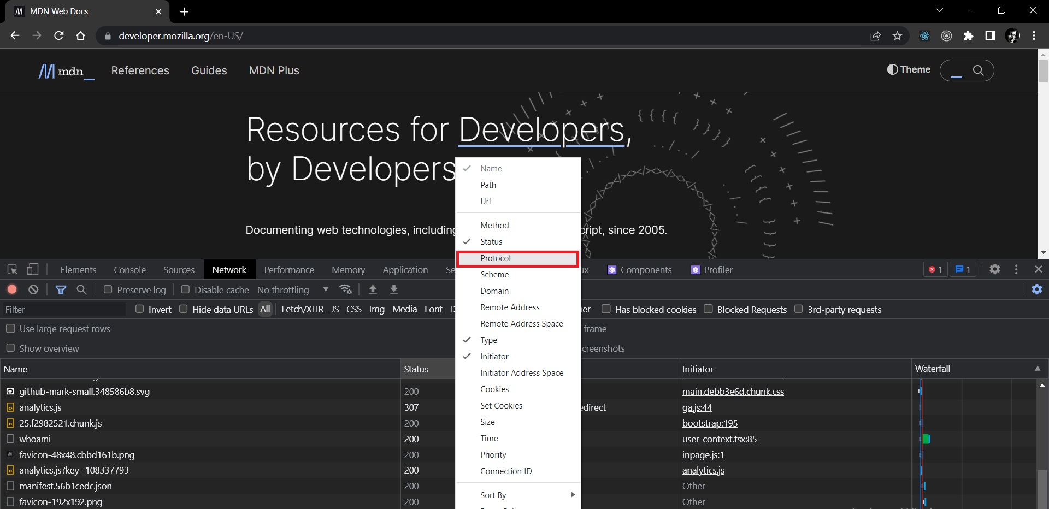Click the address bar URL
Image resolution: width=1049 pixels, height=509 pixels.
[x=181, y=36]
